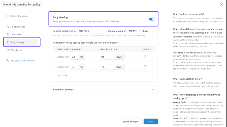The height and width of the screenshot is (127, 227).
Task: Close the penalisation policy dialog
Action: click(x=221, y=4)
